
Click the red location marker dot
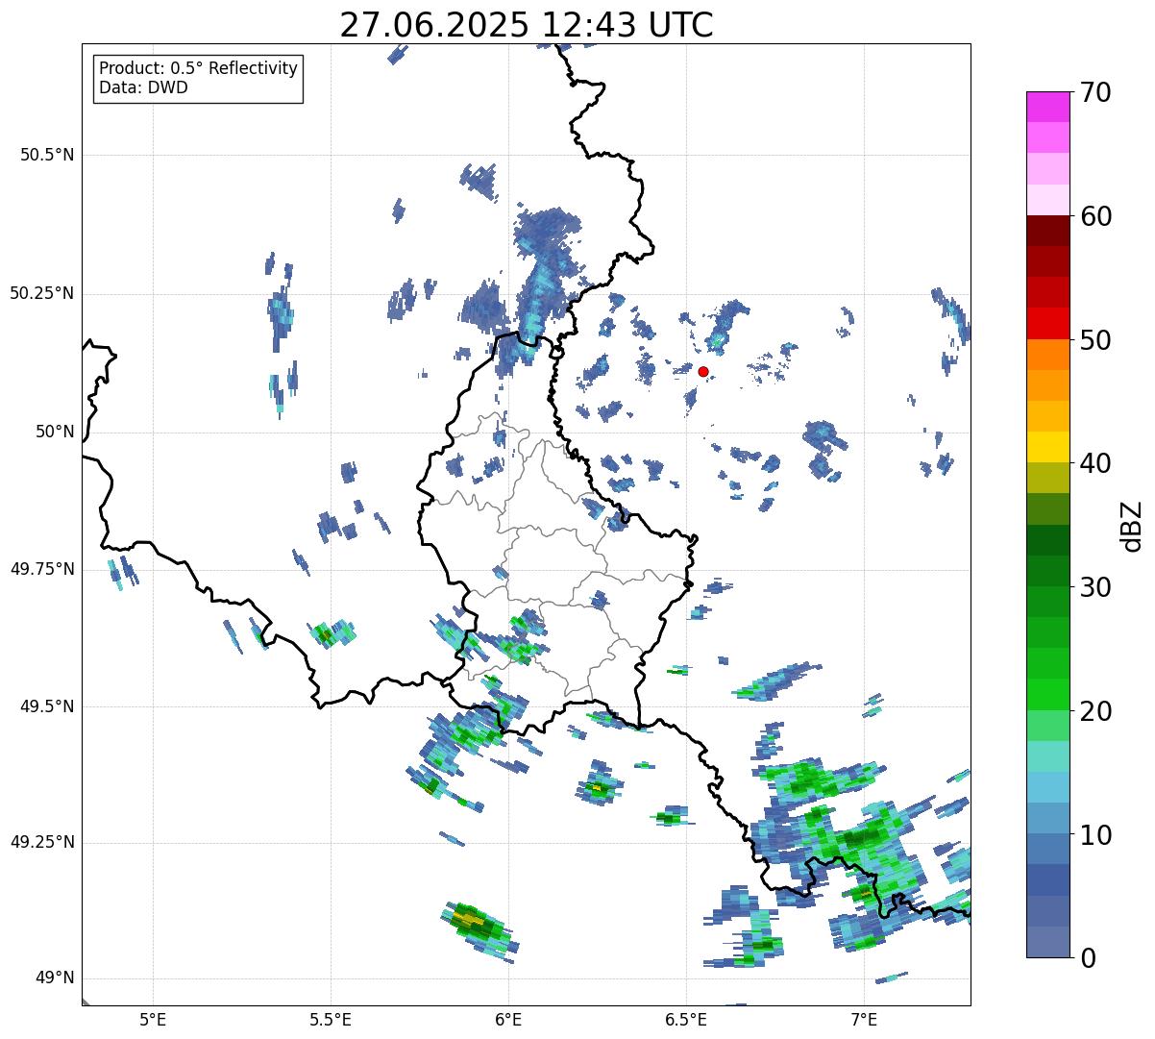pyautogui.click(x=703, y=371)
